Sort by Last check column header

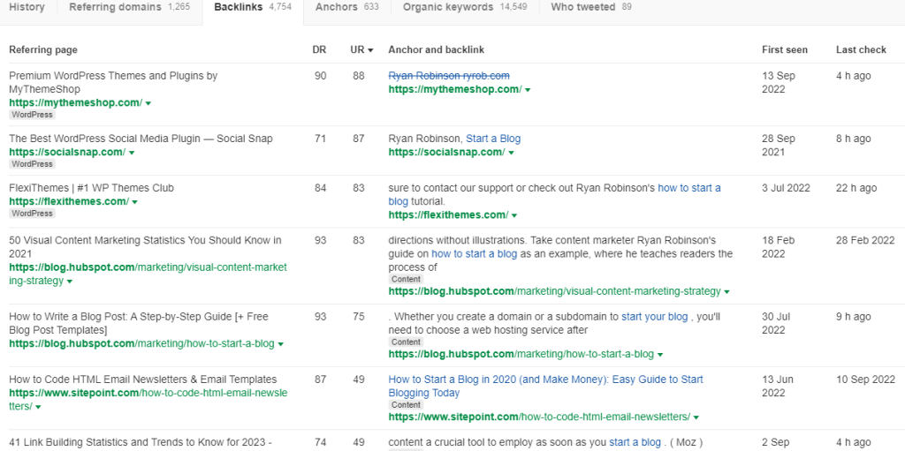[861, 50]
